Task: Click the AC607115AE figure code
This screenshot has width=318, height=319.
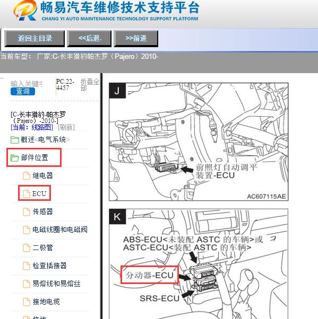Action: 267,197
